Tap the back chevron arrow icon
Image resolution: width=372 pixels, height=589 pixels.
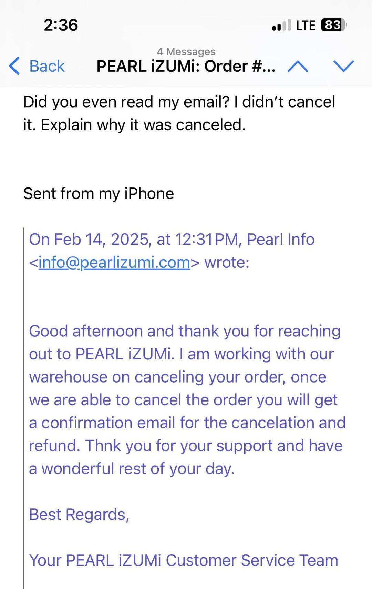[x=14, y=66]
